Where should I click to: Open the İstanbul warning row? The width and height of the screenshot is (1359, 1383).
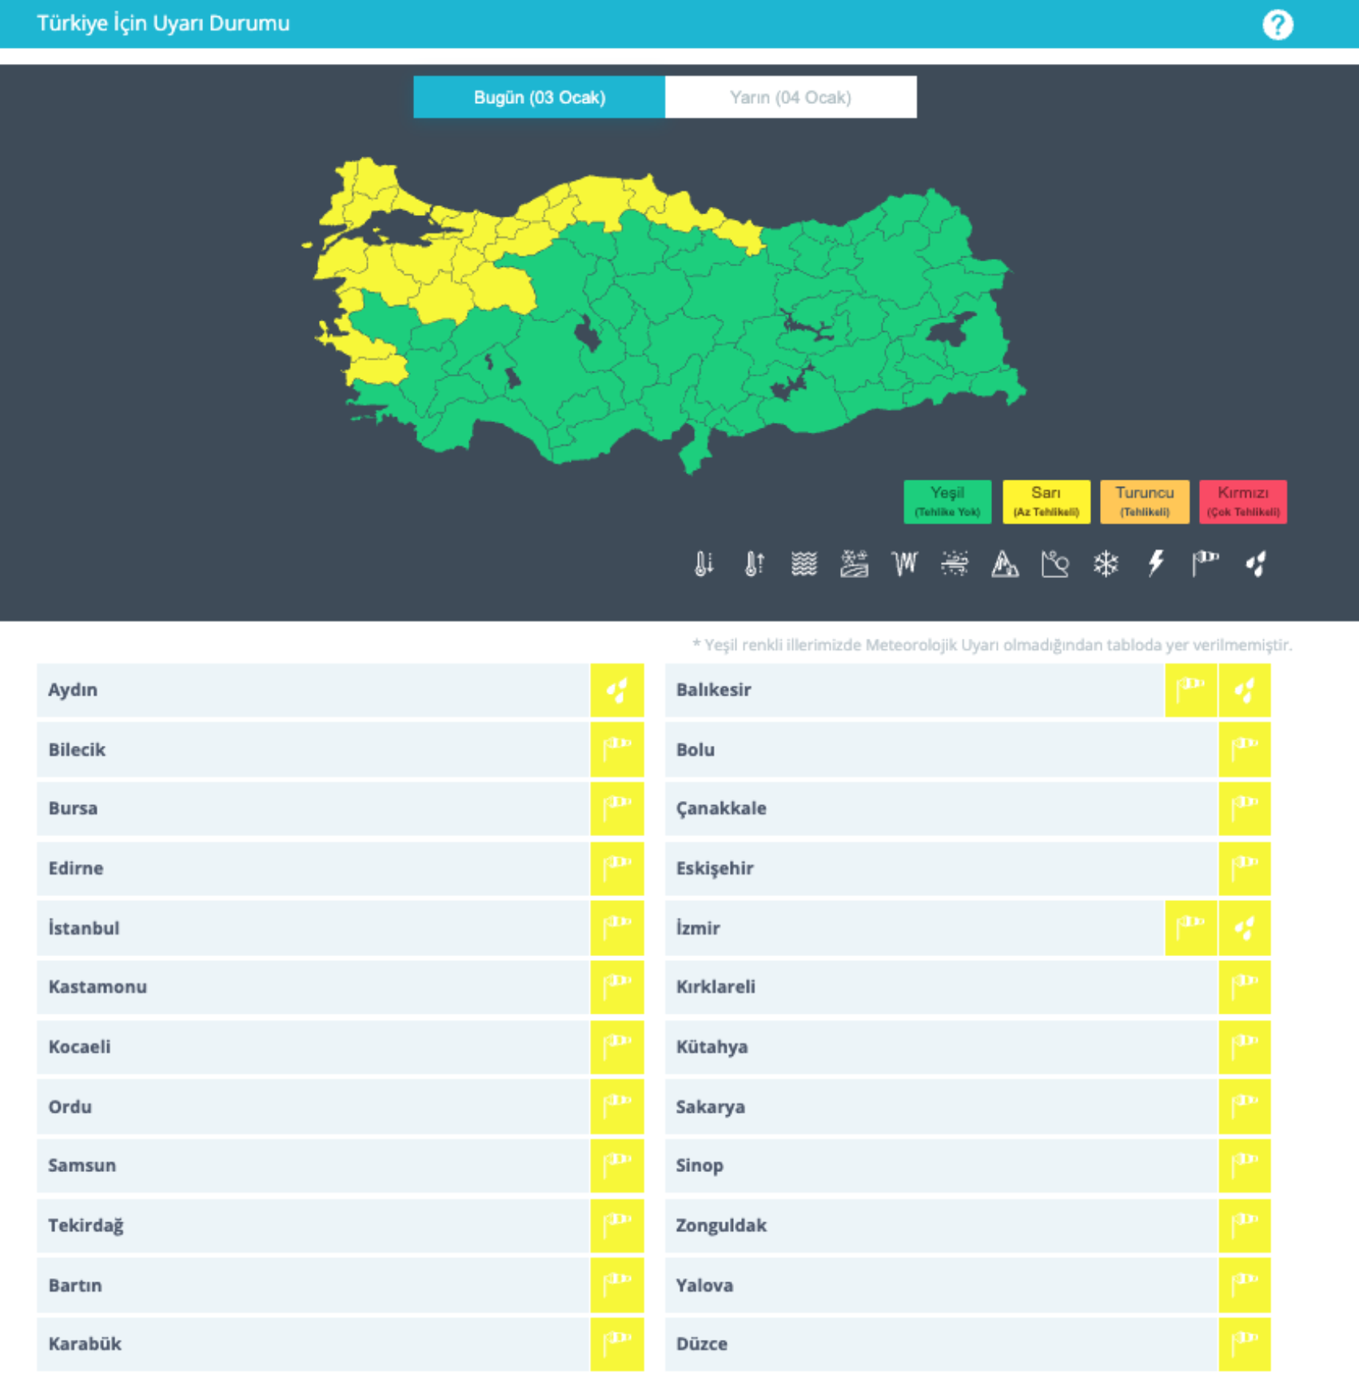point(312,928)
